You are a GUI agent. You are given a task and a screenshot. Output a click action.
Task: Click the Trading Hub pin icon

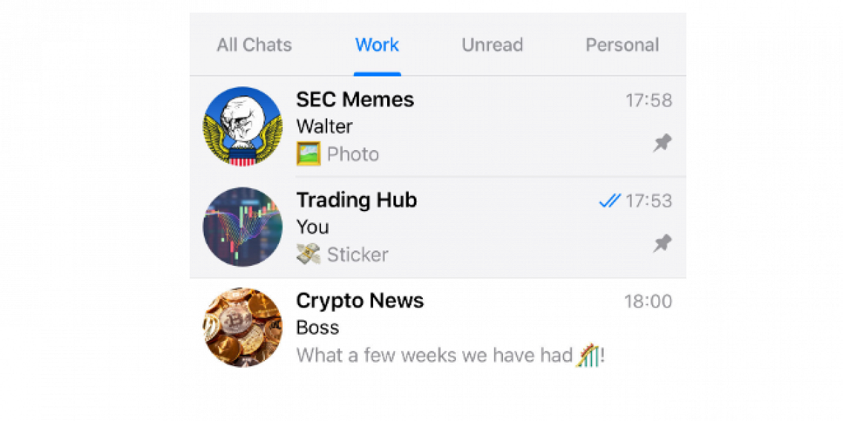pyautogui.click(x=662, y=244)
